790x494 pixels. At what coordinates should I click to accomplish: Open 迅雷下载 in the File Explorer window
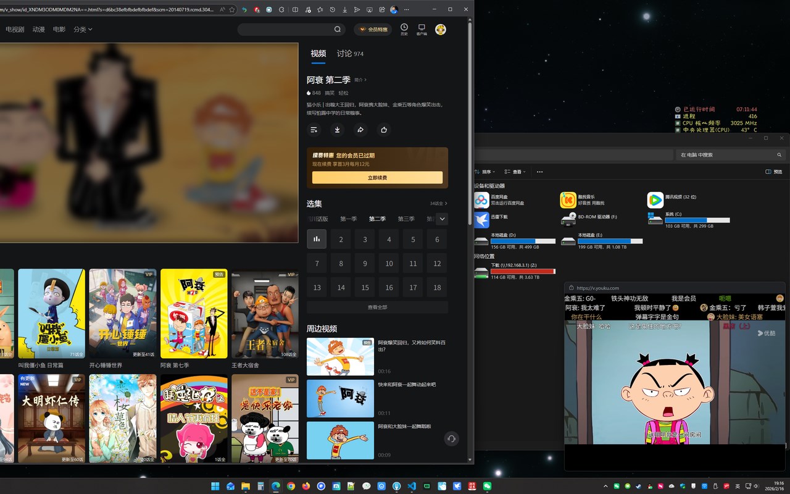coord(492,220)
